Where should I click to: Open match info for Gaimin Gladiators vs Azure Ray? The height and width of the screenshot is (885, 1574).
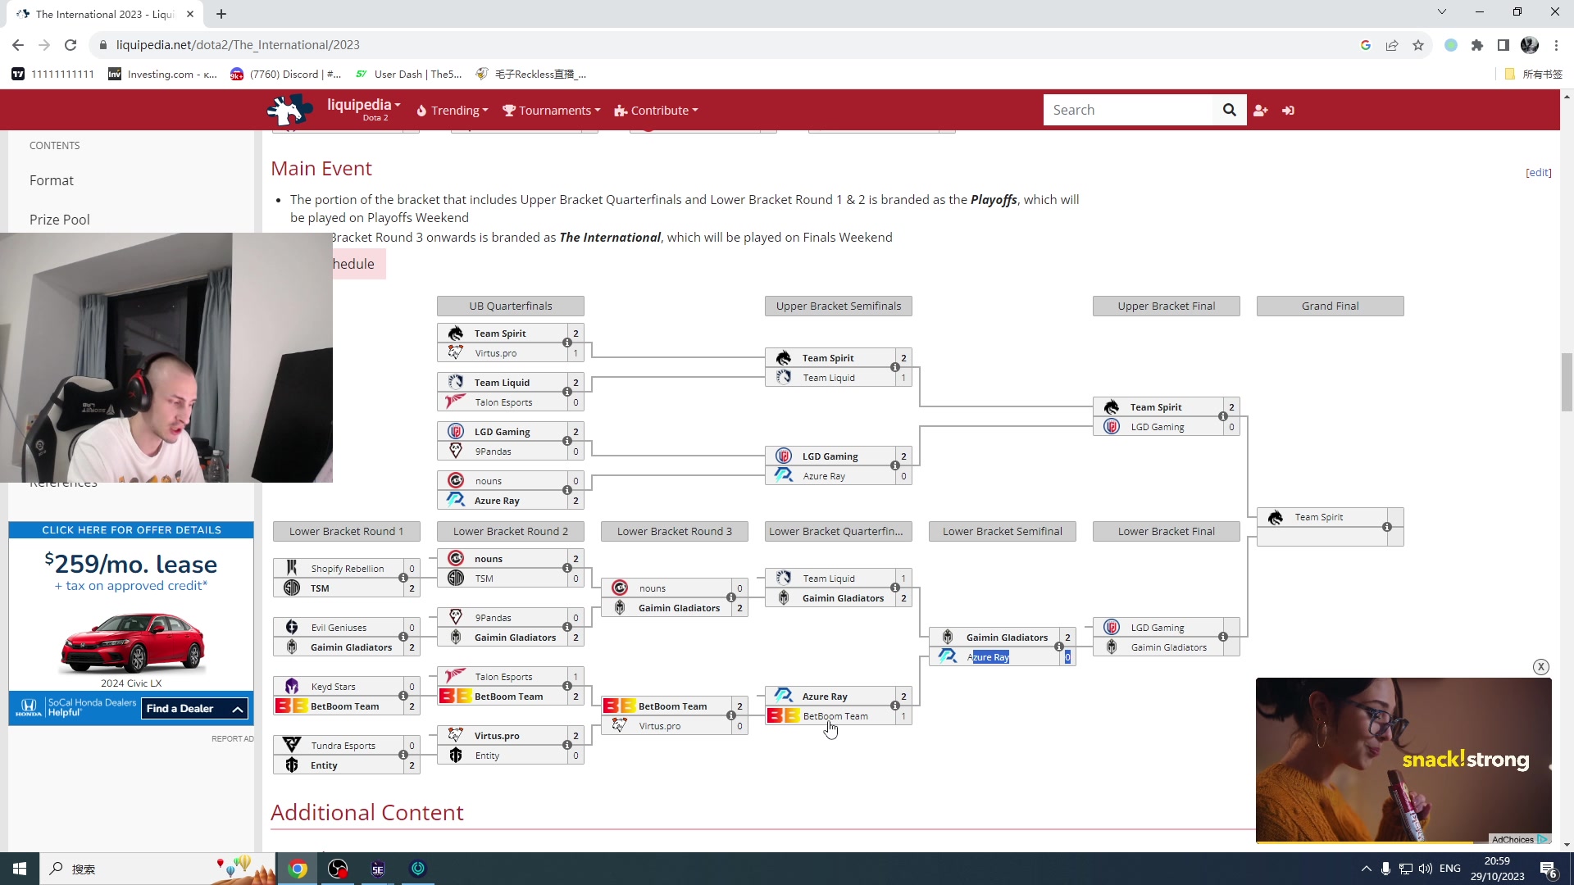1059,647
